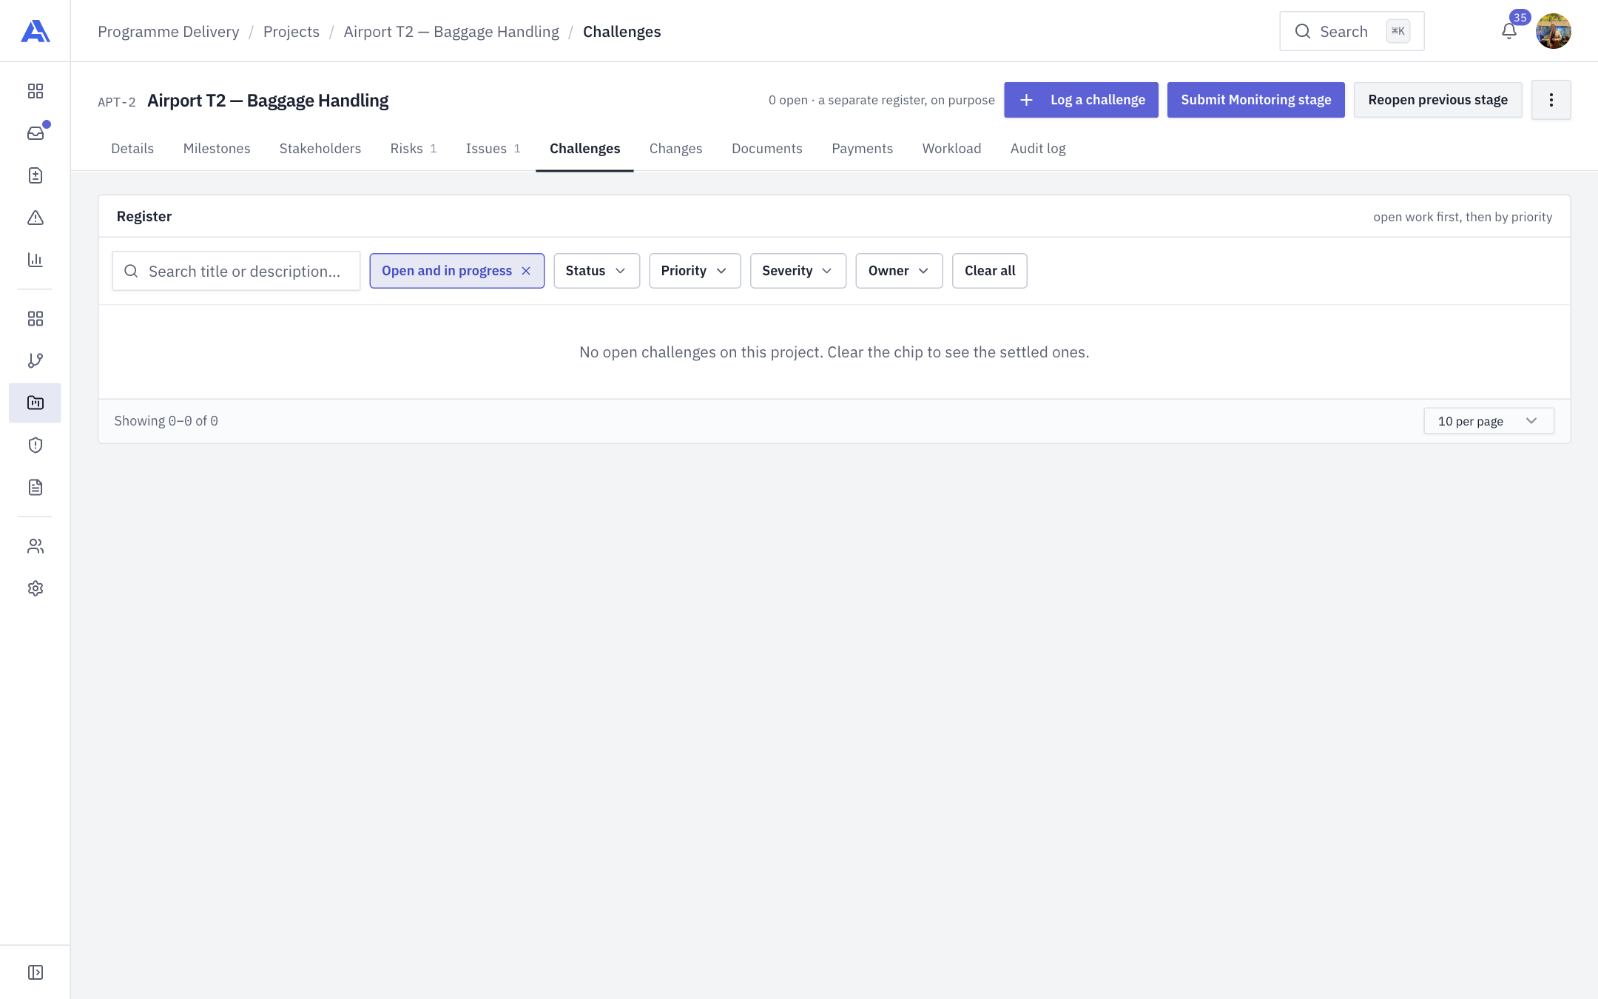Viewport: 1598px width, 999px height.
Task: Open notifications bell with 35 badge
Action: click(x=1509, y=31)
